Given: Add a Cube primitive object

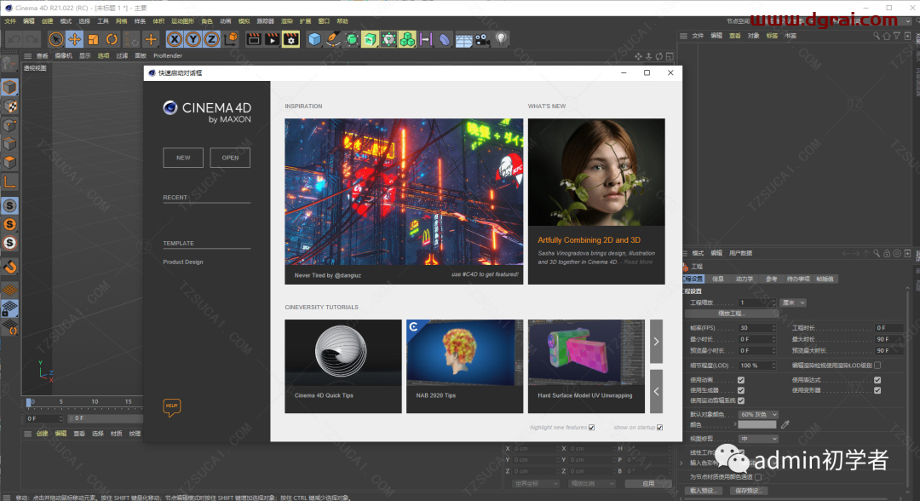Looking at the screenshot, I should tap(314, 39).
